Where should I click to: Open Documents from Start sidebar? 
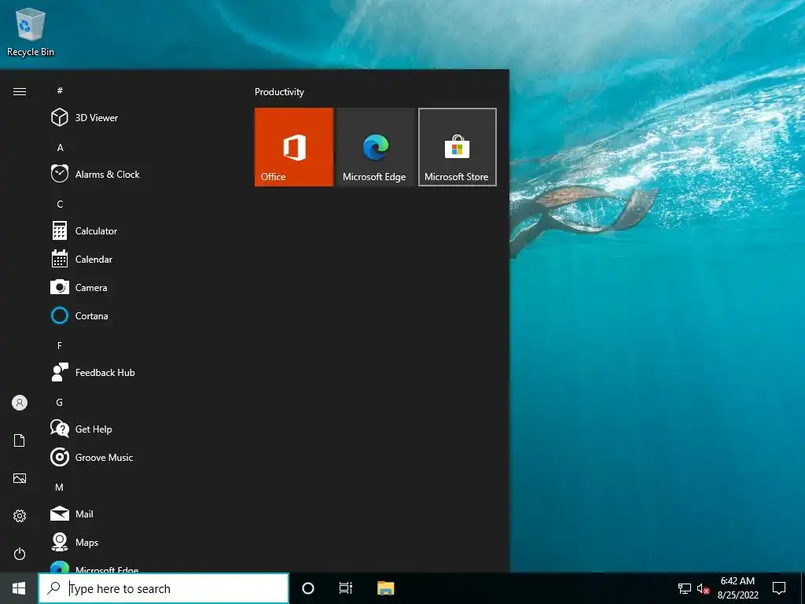point(20,440)
